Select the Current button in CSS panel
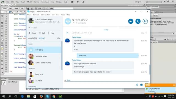This screenshot has width=176, height=99. [x=155, y=15]
